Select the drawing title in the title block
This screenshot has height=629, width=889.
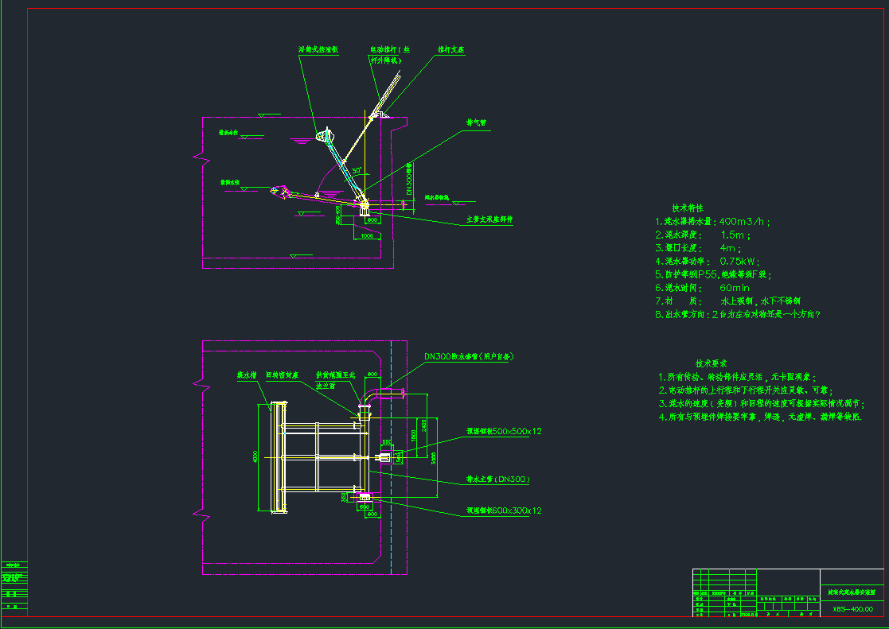(852, 592)
